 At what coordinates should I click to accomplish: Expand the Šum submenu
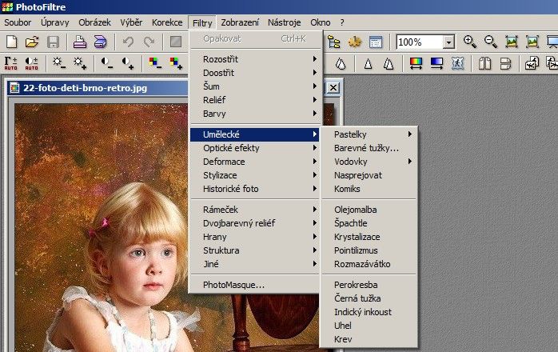[x=255, y=86]
